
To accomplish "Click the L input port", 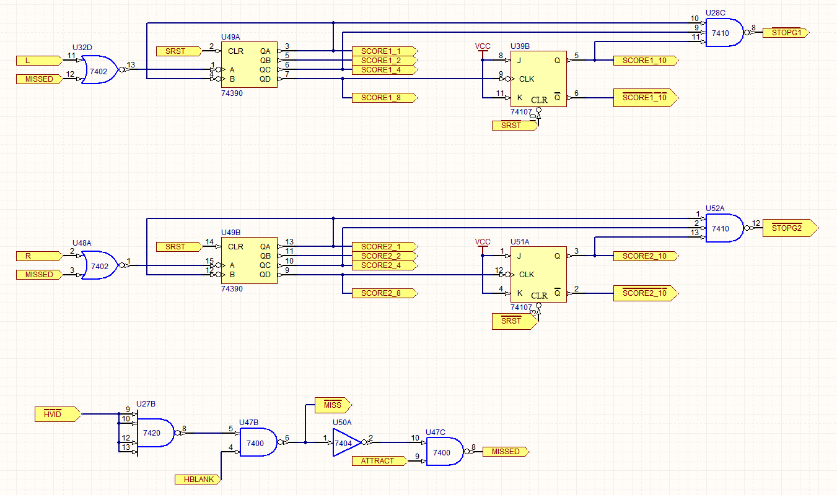I will click(x=40, y=61).
